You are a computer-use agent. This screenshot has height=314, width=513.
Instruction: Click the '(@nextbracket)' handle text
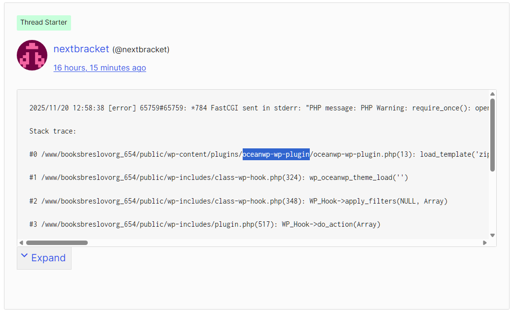point(141,50)
